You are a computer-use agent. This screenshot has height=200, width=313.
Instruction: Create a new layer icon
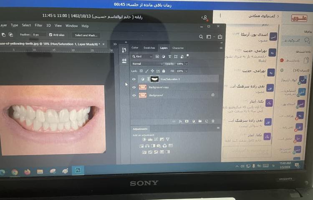tap(207, 121)
